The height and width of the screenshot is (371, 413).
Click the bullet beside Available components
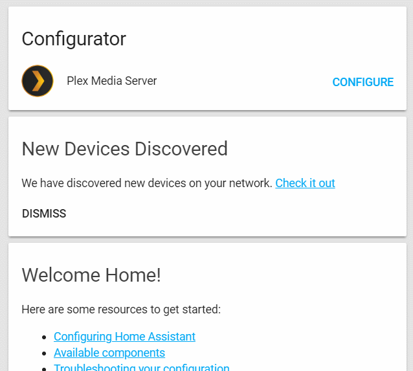click(44, 354)
